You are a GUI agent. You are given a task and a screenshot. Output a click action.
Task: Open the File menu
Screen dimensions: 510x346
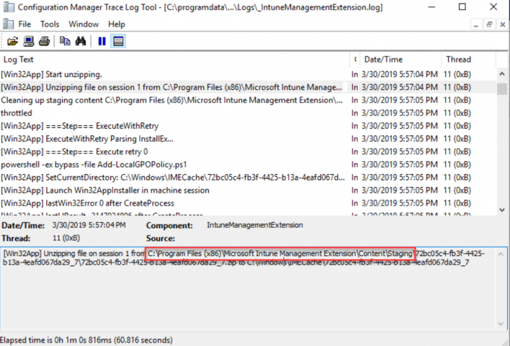point(25,24)
